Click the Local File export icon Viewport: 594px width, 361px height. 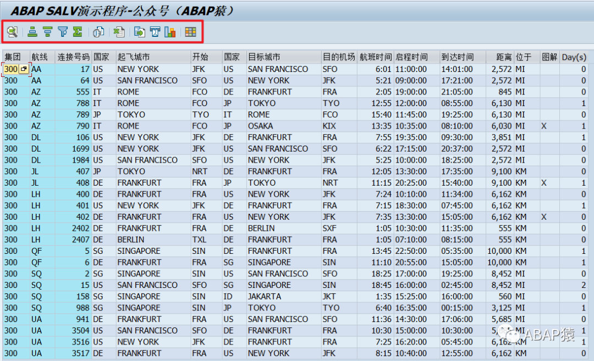(x=139, y=32)
